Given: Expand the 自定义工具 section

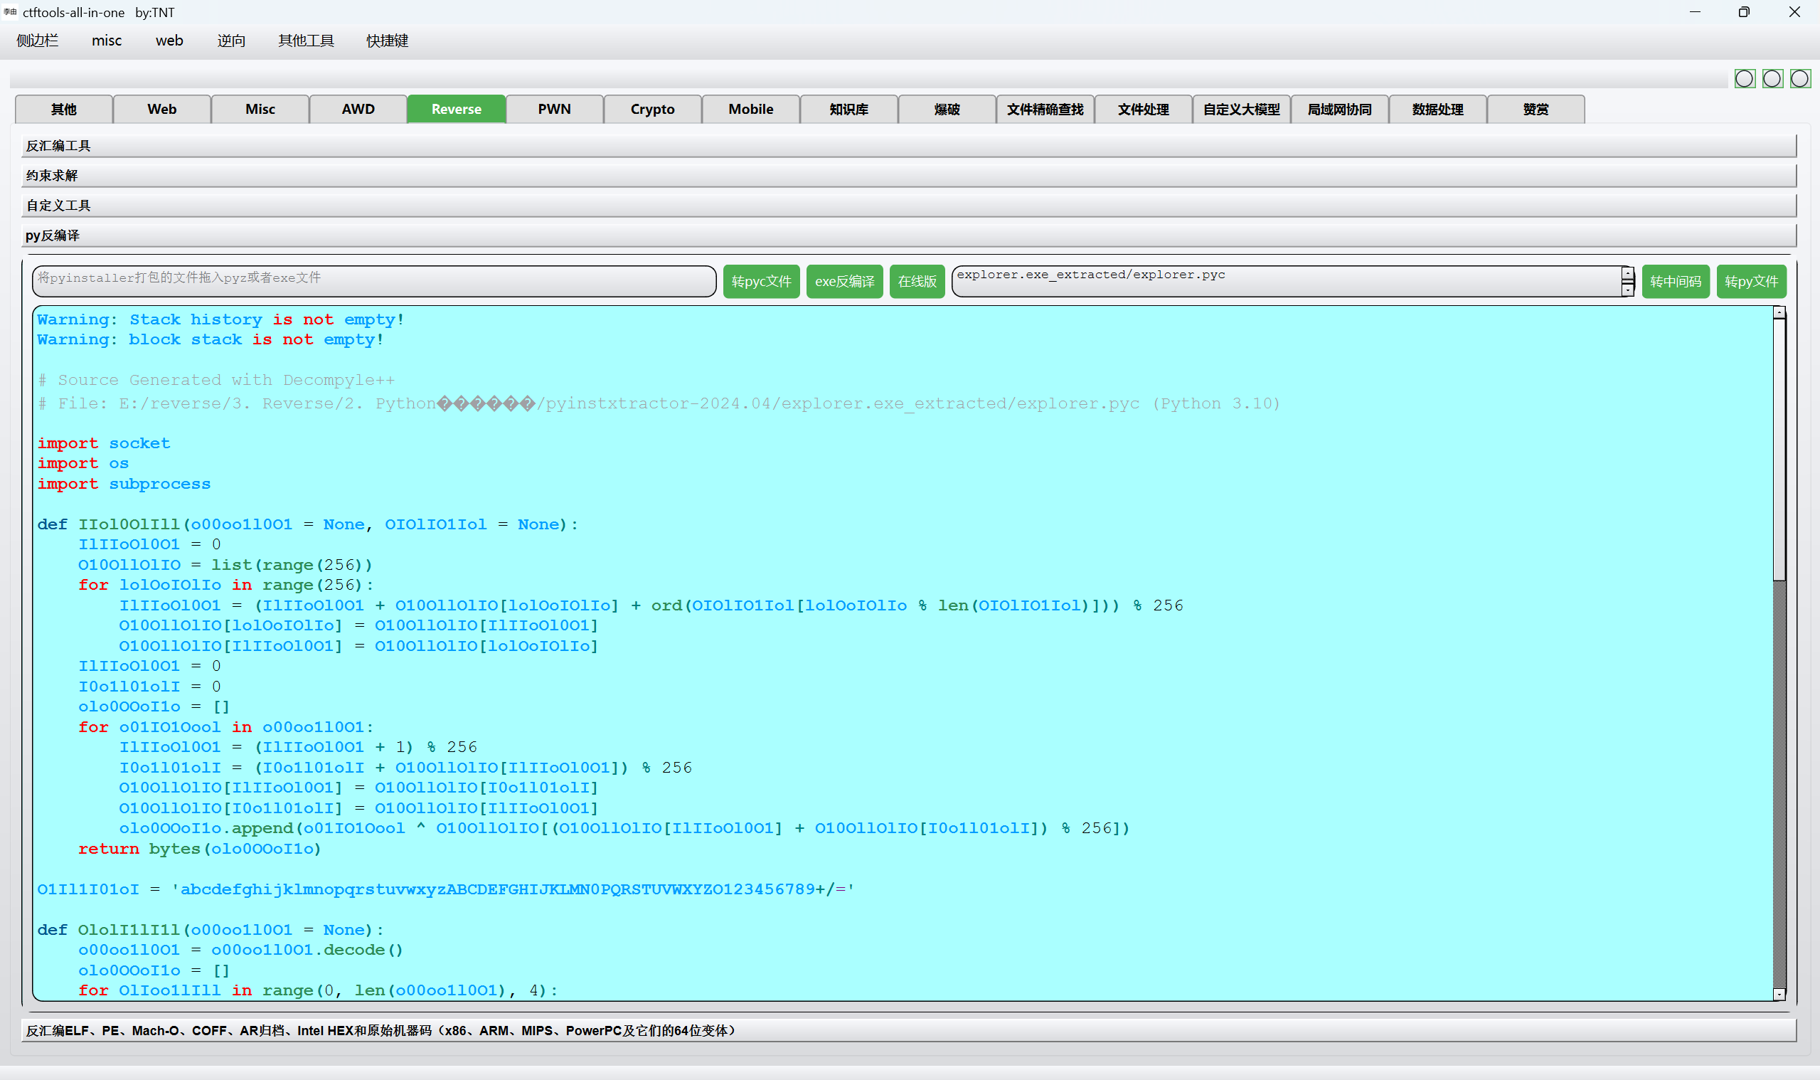Looking at the screenshot, I should [909, 205].
